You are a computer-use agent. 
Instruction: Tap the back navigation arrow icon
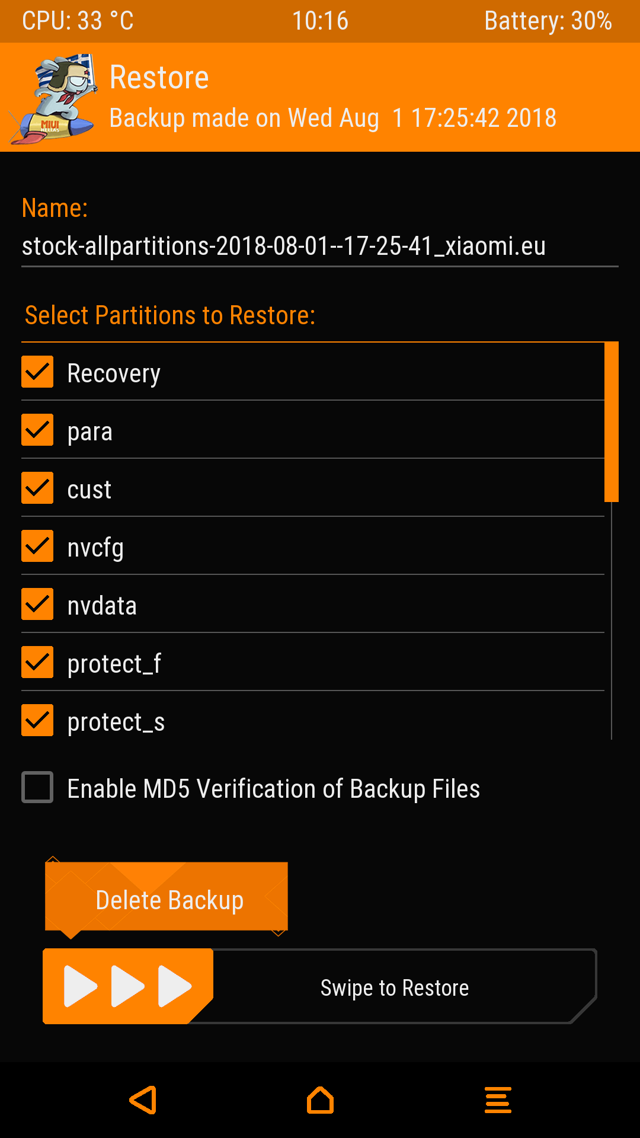pyautogui.click(x=143, y=1100)
